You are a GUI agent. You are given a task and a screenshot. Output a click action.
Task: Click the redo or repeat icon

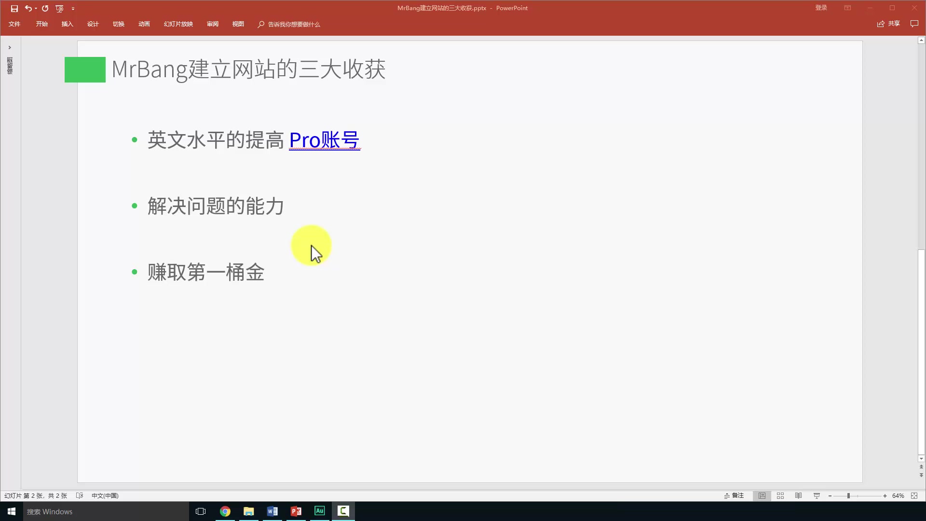click(x=45, y=8)
